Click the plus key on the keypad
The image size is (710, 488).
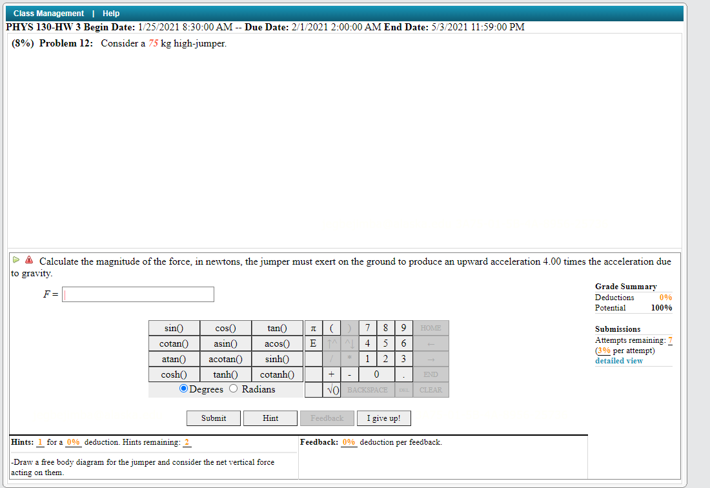click(x=330, y=374)
